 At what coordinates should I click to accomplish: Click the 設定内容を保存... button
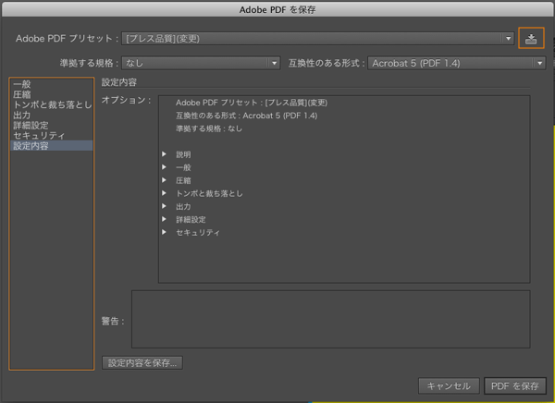point(142,363)
